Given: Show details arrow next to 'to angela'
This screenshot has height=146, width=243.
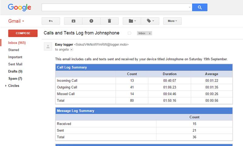Looking at the screenshot, I should [x=72, y=49].
